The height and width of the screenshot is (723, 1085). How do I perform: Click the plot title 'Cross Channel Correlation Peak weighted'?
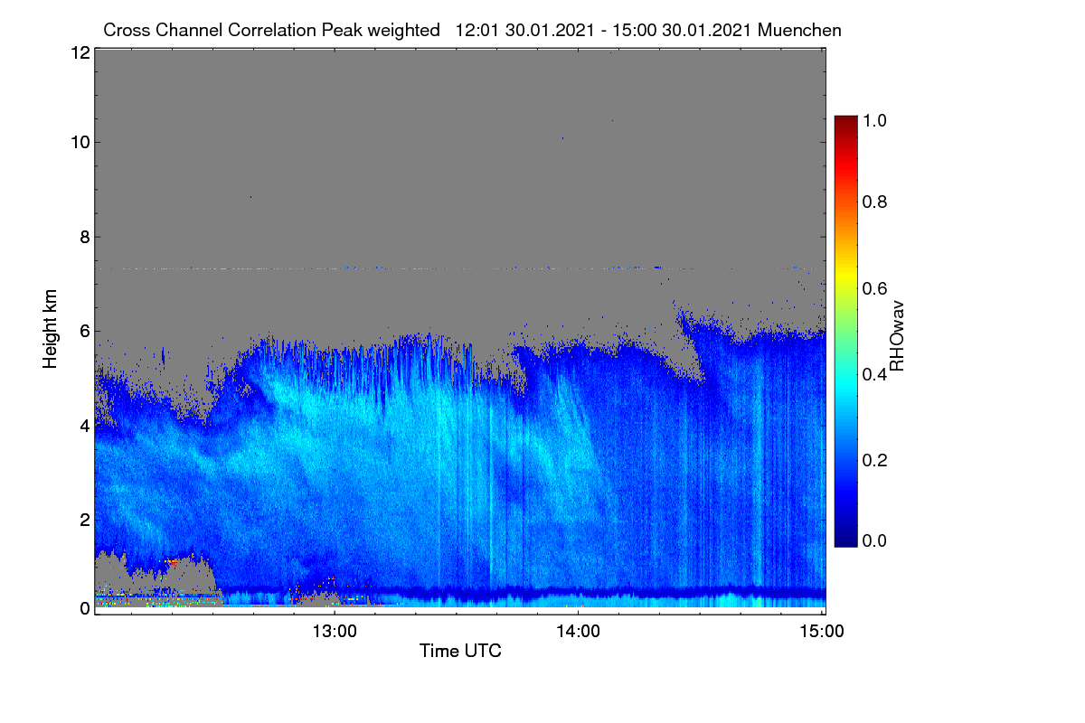pos(272,30)
